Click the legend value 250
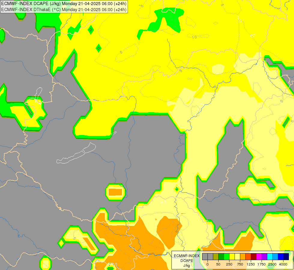Image resolution: width=294 pixels, height=270 pixels. pyautogui.click(x=229, y=264)
